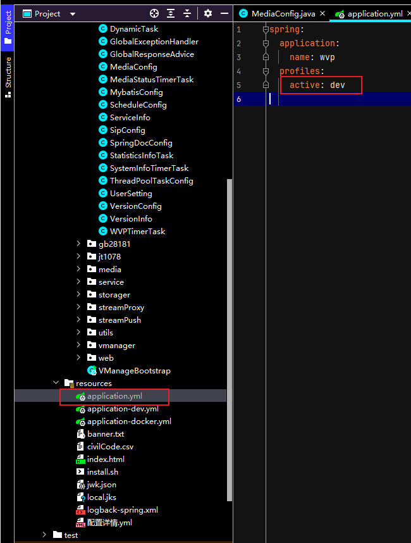Expand the utils package chevron
This screenshot has width=411, height=543.
[x=78, y=332]
